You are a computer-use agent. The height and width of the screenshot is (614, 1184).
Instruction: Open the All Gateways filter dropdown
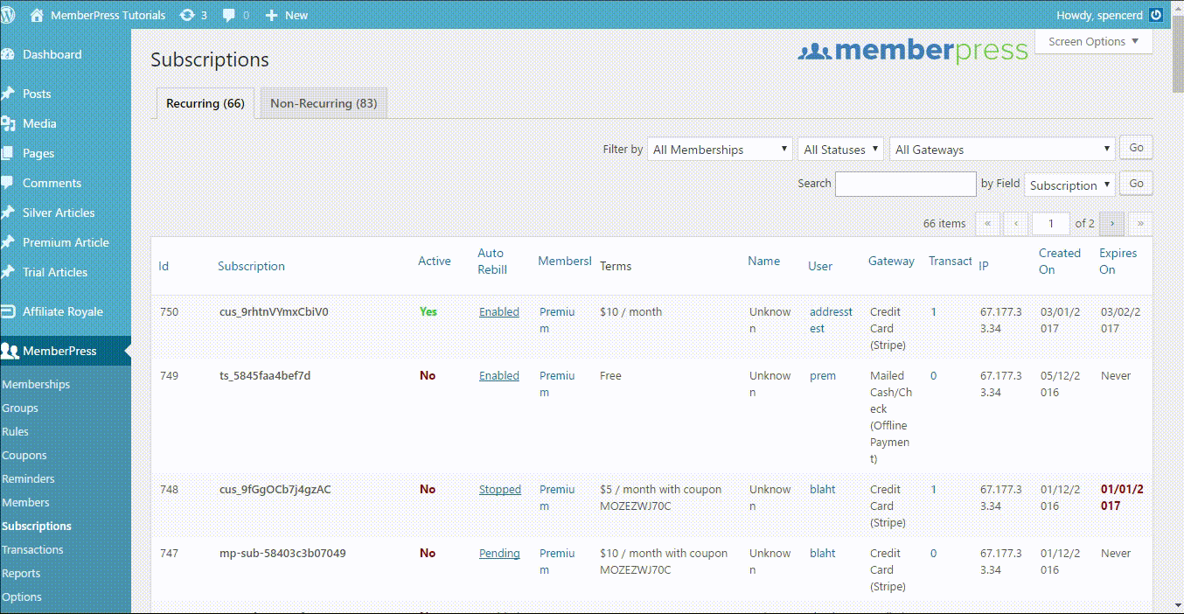point(1002,150)
